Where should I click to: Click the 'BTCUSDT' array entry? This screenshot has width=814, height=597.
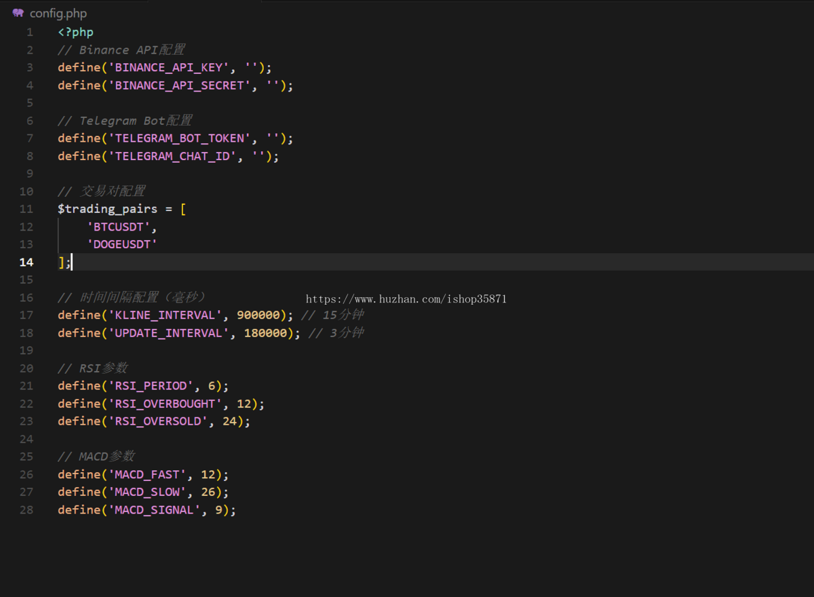tap(119, 227)
